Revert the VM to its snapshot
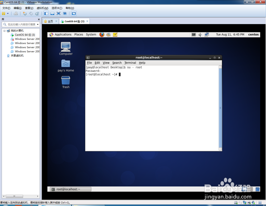 point(31,13)
